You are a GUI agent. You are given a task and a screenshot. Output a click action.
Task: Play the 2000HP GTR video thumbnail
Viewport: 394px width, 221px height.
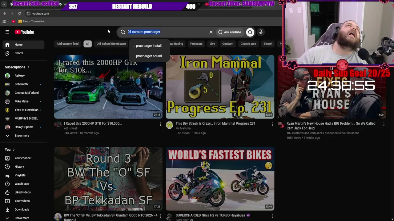(x=108, y=87)
